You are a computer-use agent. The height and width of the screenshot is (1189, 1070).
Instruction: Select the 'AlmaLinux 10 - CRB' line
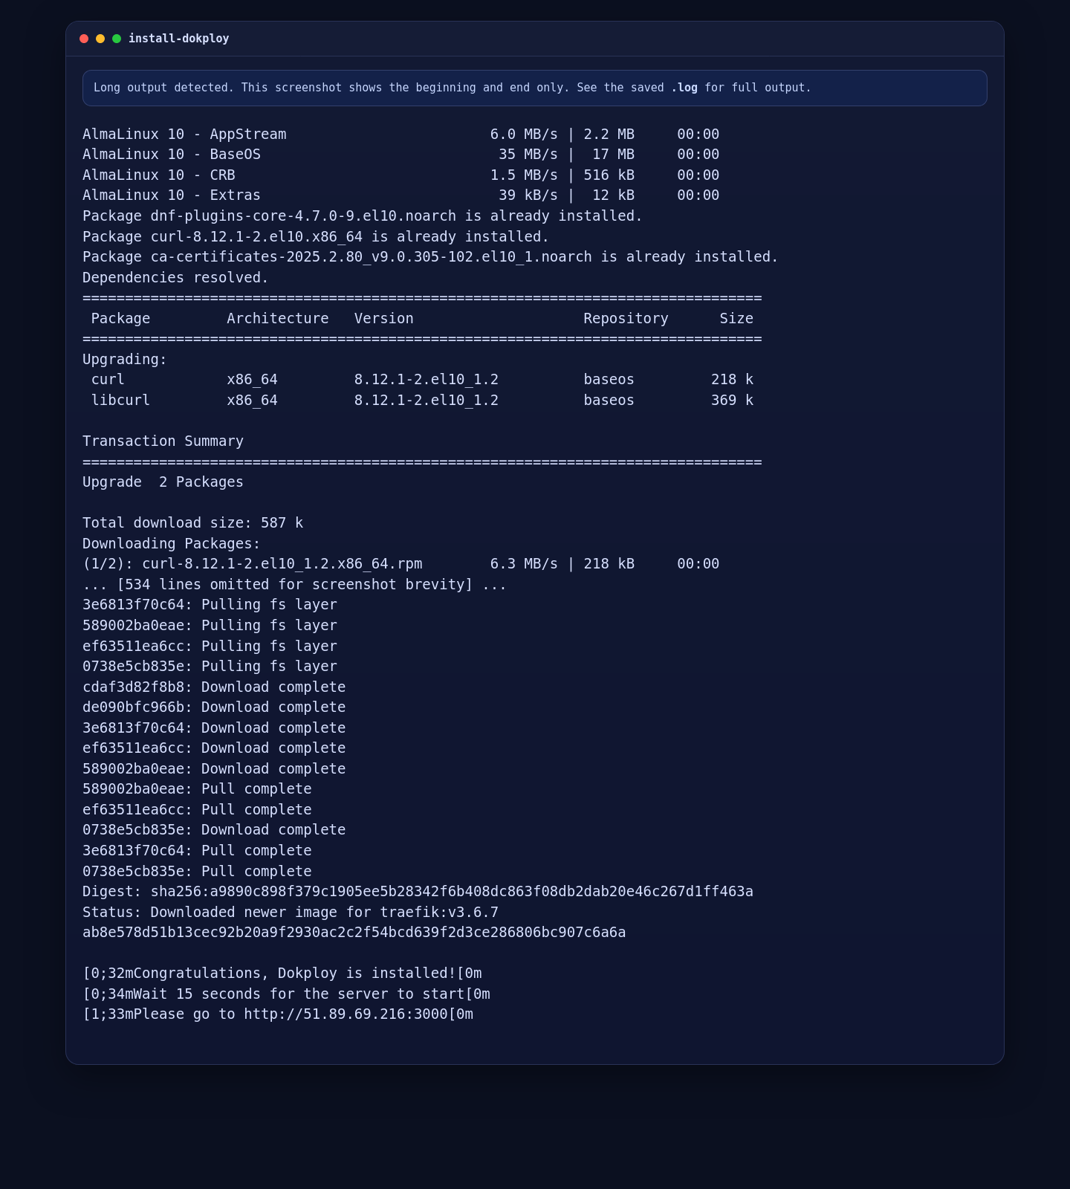[401, 175]
